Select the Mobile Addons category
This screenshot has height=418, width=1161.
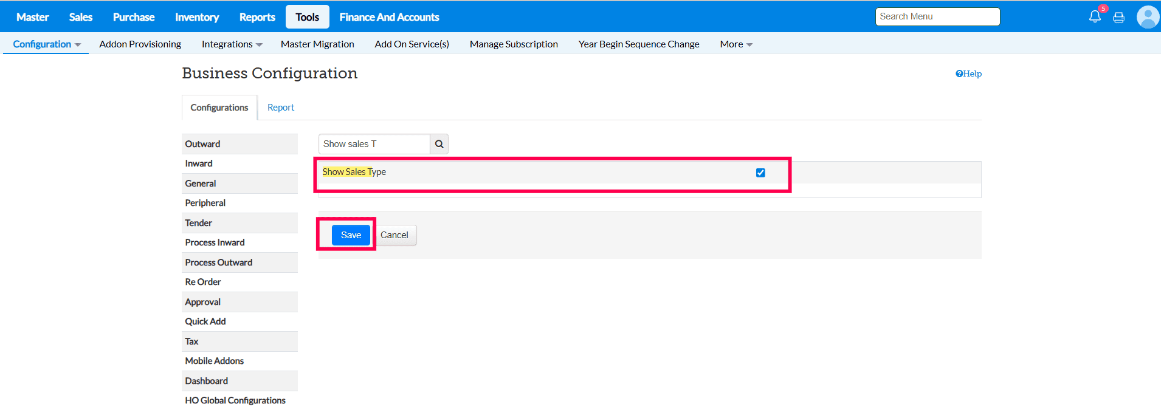coord(215,361)
